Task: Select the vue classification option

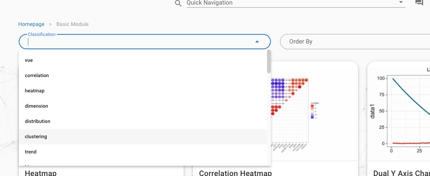Action: [x=29, y=60]
